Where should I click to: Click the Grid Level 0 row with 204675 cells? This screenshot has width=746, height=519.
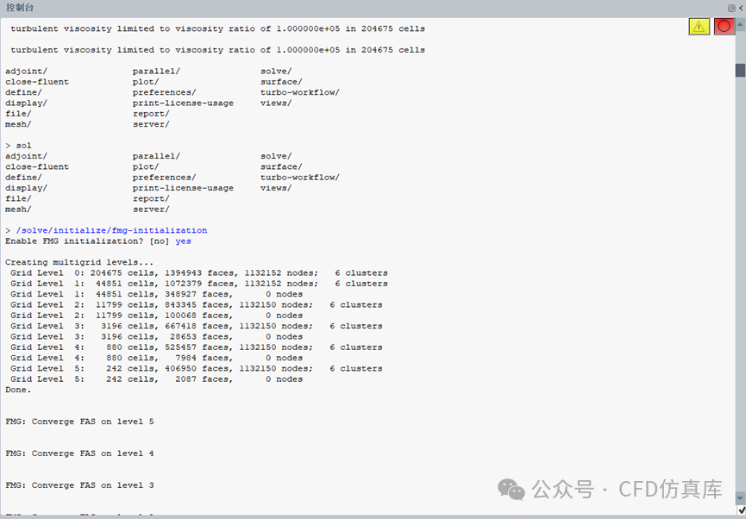[x=199, y=273]
